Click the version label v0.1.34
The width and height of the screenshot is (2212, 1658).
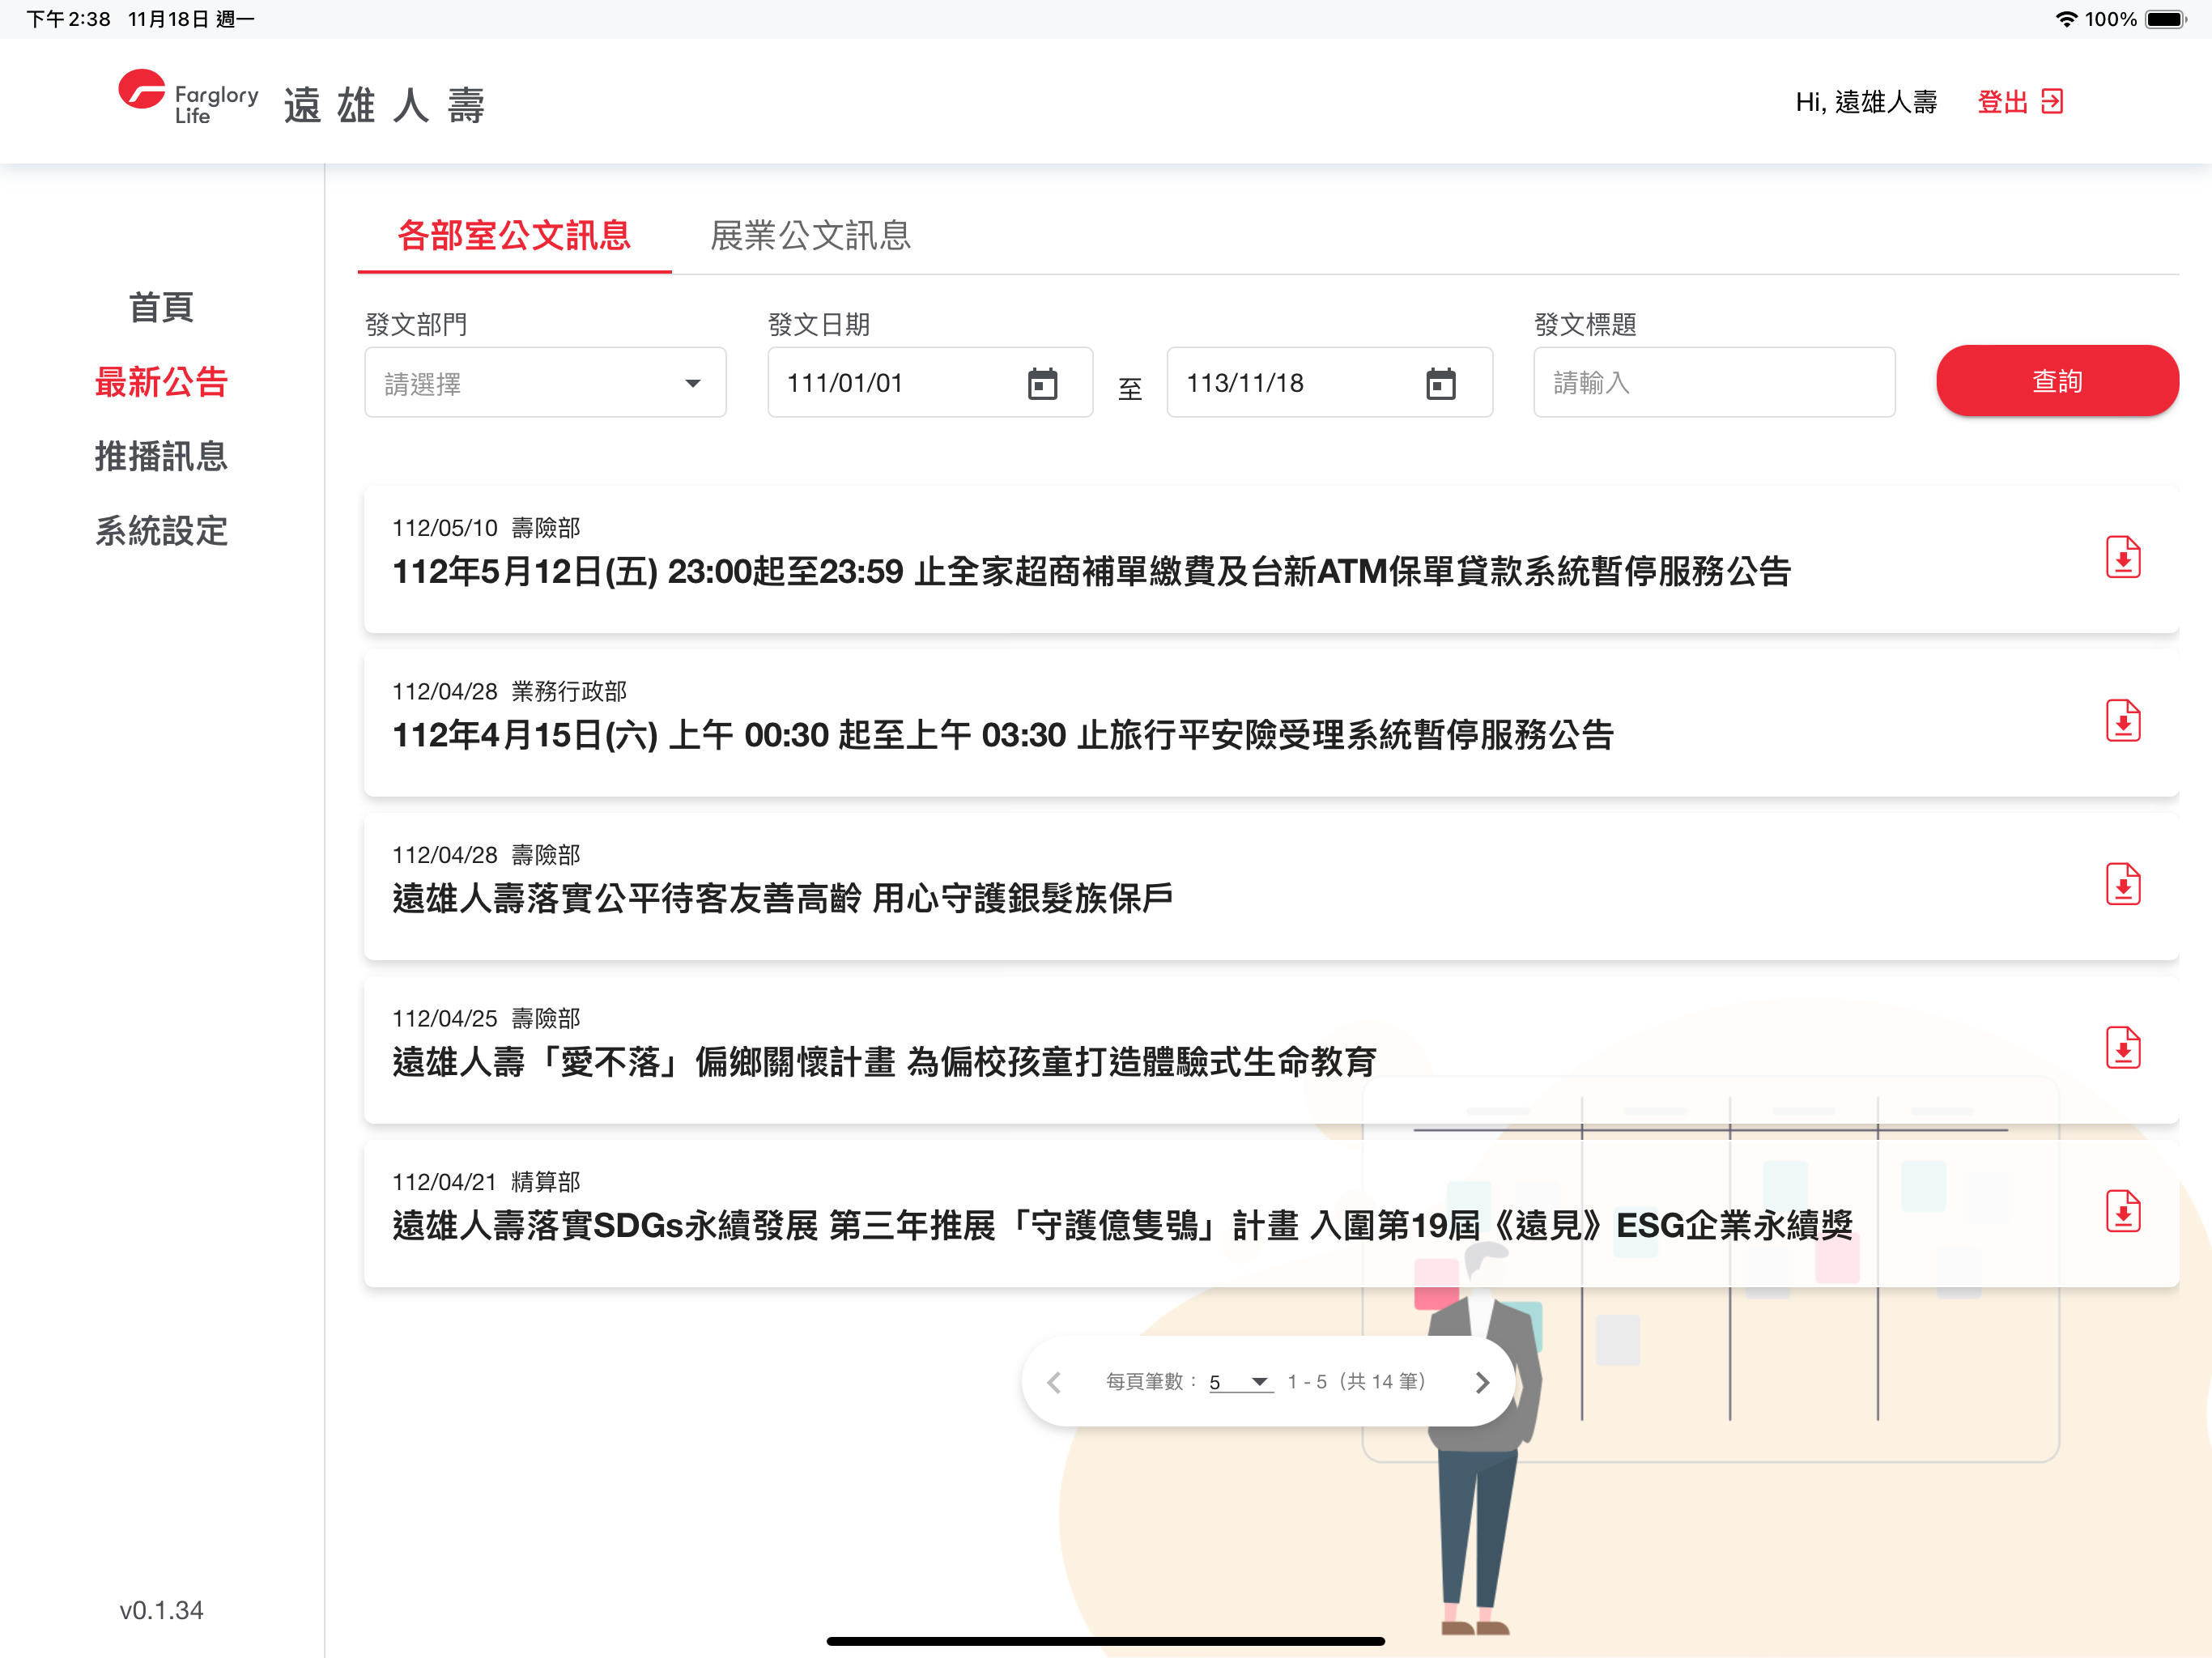coord(161,1610)
